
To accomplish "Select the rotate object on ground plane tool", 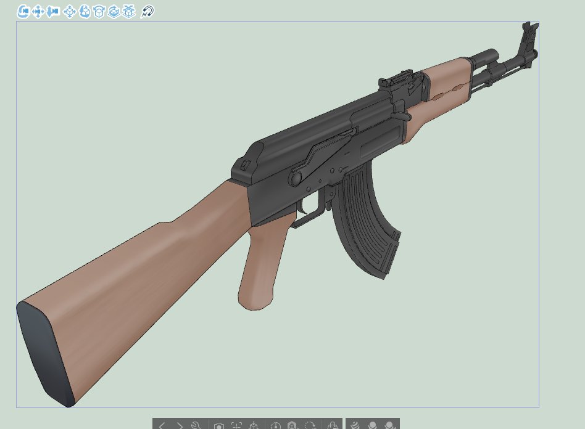I will [114, 12].
